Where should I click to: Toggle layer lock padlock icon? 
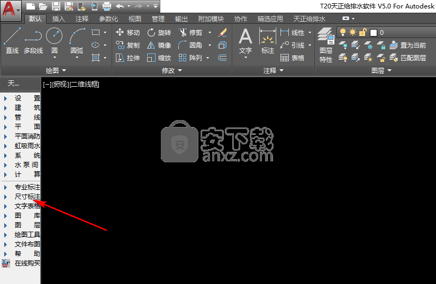[x=362, y=32]
